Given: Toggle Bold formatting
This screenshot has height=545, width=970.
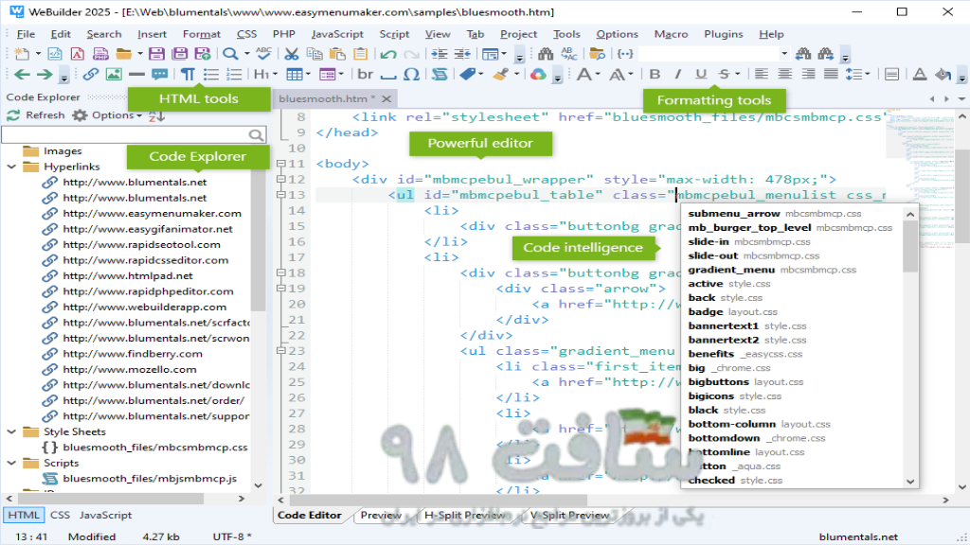Looking at the screenshot, I should point(655,75).
